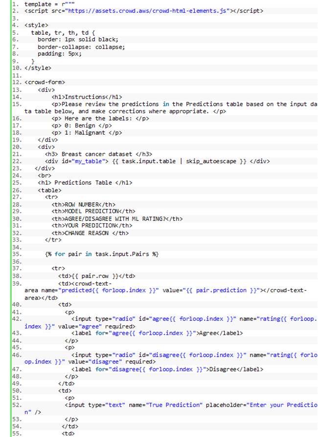The image size is (318, 437).
Task: Click 'YOUR PREDICTION' header line
Action: [x=92, y=225]
